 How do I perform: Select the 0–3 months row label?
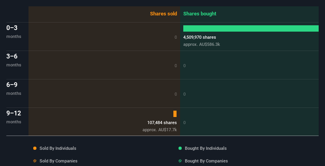[x=14, y=32]
